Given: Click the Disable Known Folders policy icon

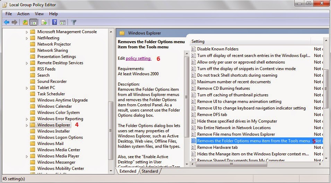Looking at the screenshot, I should [193, 49].
